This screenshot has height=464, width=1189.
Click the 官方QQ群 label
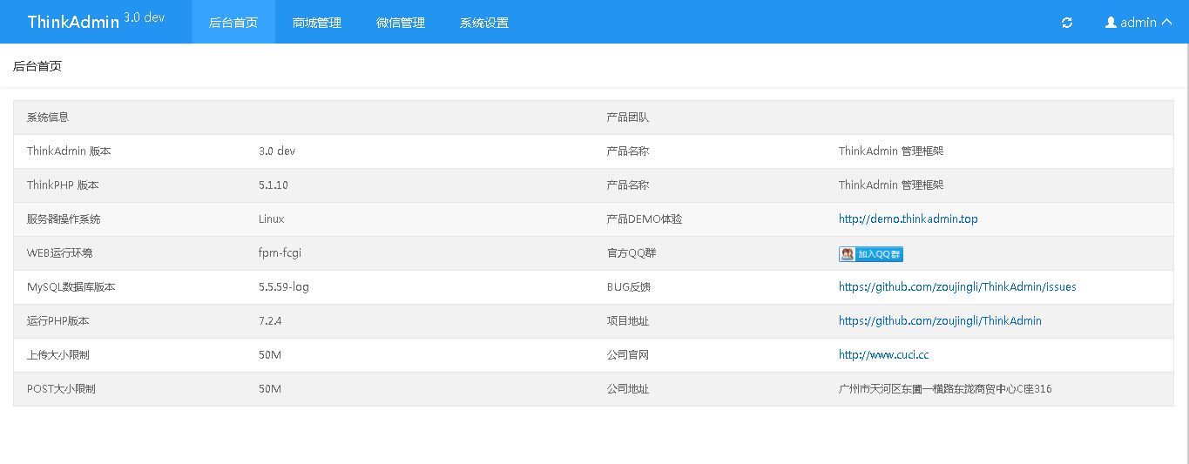coord(632,253)
